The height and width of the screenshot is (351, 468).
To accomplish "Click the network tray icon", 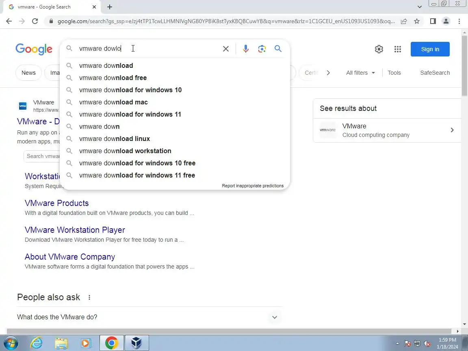I will 417,344.
